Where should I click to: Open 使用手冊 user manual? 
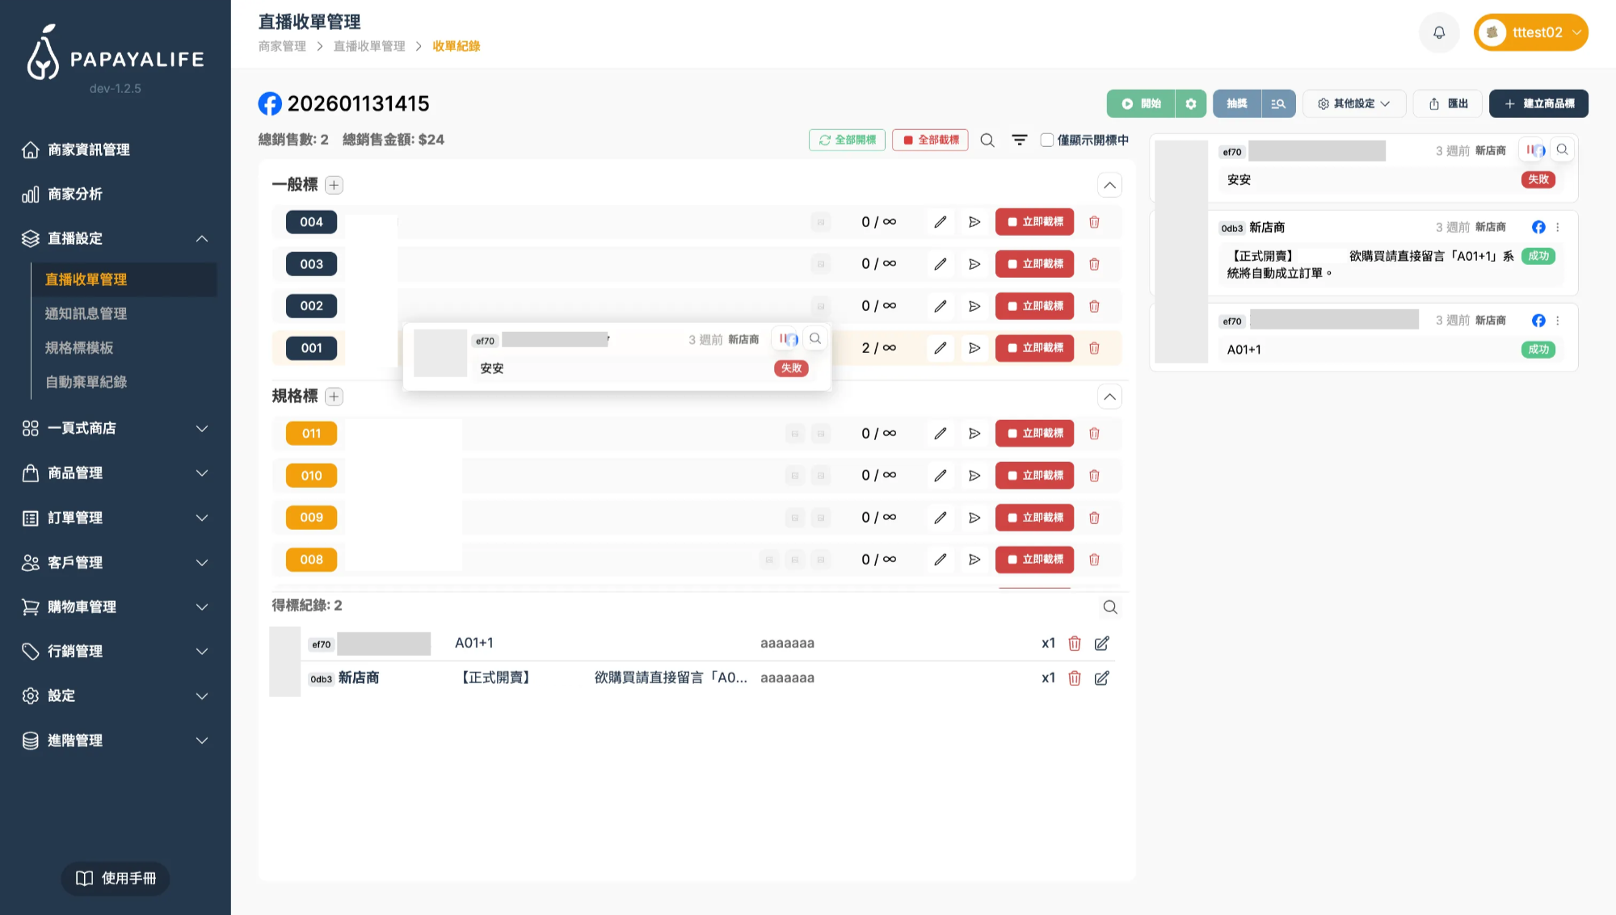pos(116,878)
